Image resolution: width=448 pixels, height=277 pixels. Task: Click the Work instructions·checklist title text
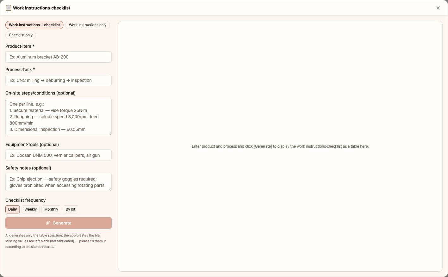pyautogui.click(x=42, y=8)
